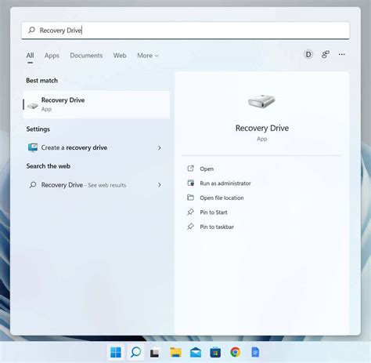Image resolution: width=371 pixels, height=363 pixels.
Task: Open Task View on taskbar
Action: [155, 353]
